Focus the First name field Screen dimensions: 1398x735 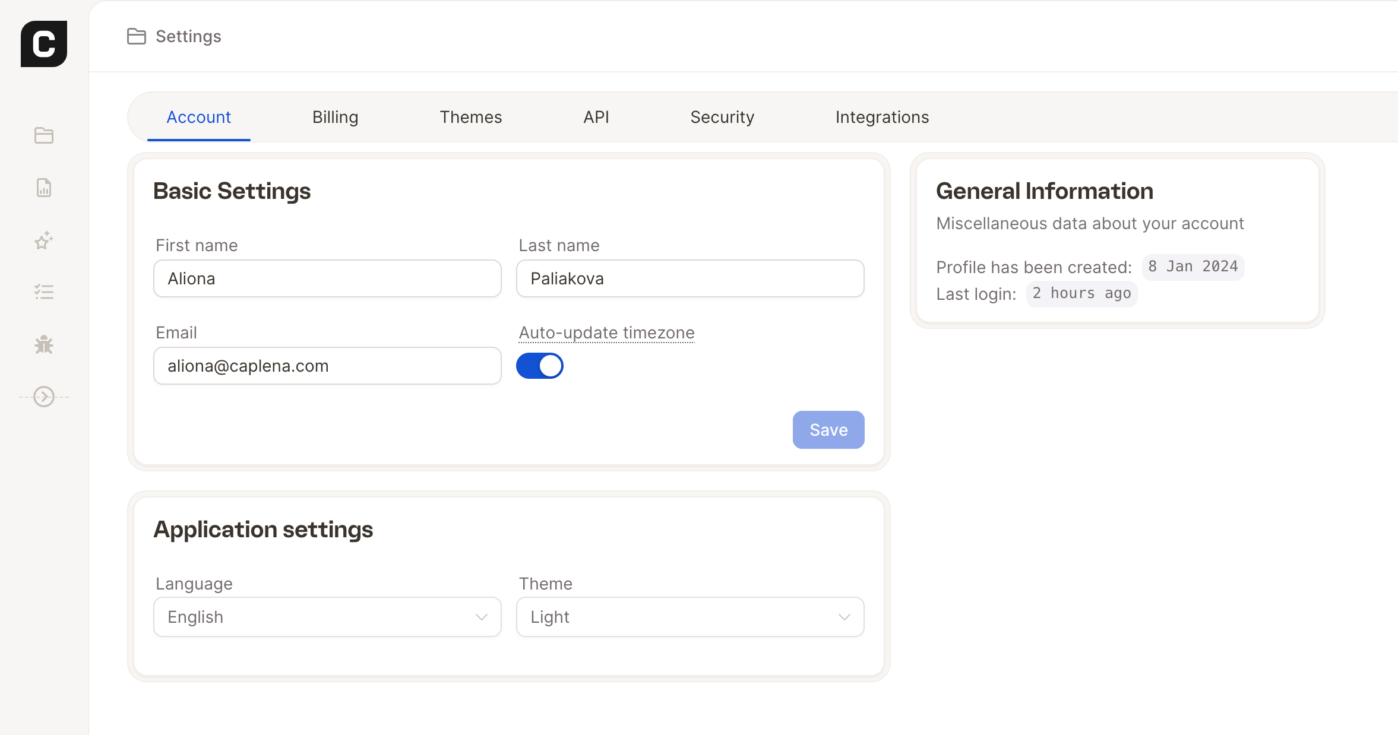tap(327, 278)
